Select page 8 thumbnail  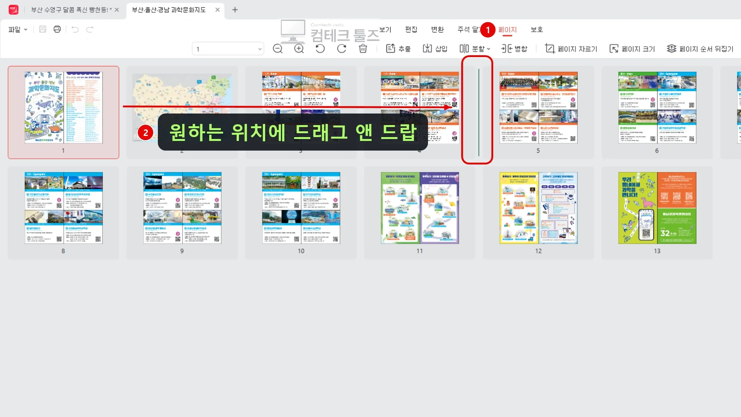[63, 213]
